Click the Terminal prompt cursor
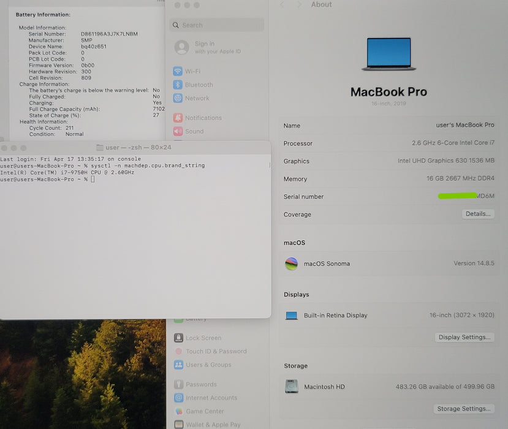This screenshot has height=429, width=508. [93, 179]
